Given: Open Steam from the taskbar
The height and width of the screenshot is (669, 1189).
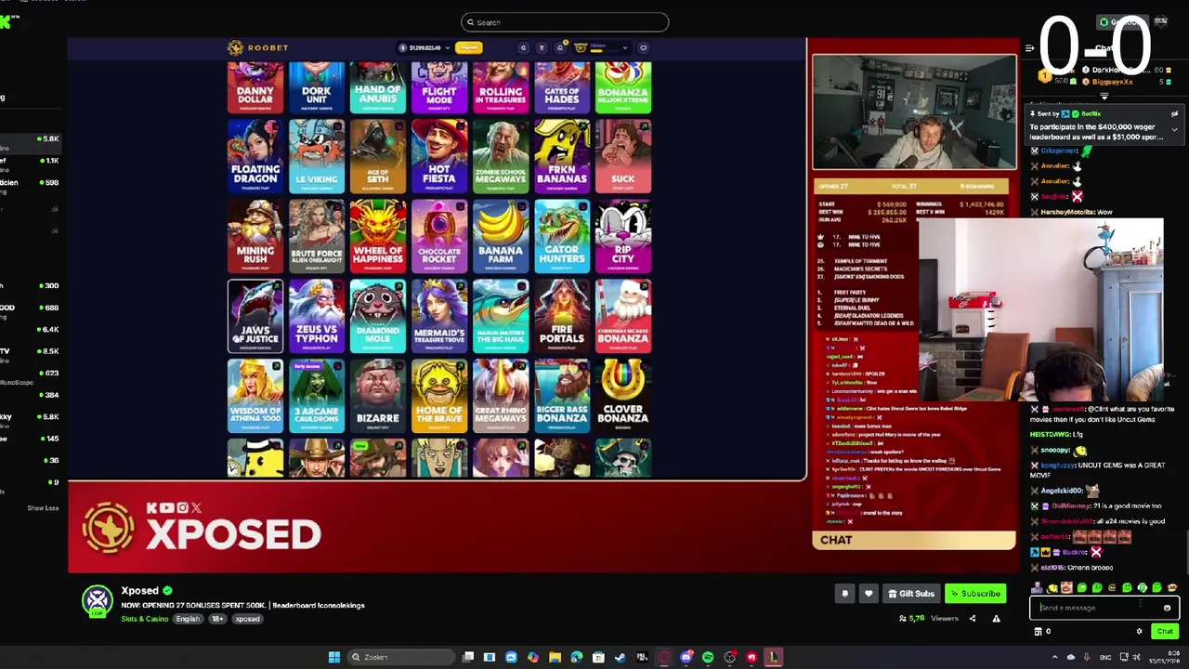Looking at the screenshot, I should pos(620,657).
